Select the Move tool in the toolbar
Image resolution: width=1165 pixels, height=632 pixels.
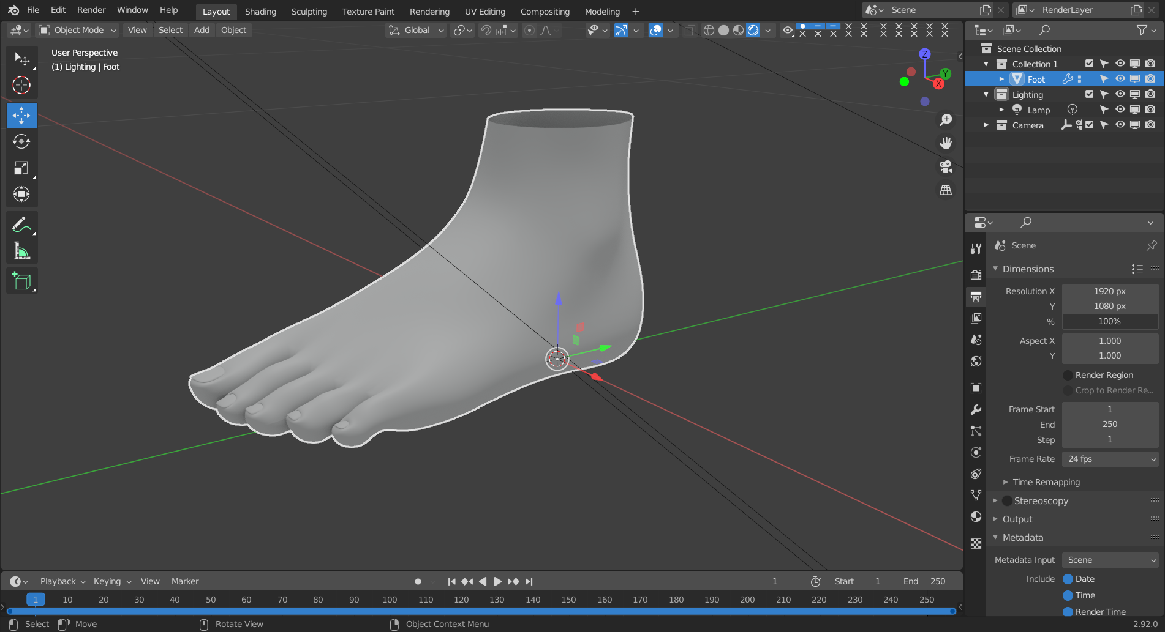click(21, 115)
